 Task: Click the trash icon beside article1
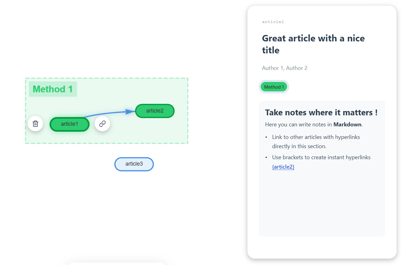click(x=35, y=124)
